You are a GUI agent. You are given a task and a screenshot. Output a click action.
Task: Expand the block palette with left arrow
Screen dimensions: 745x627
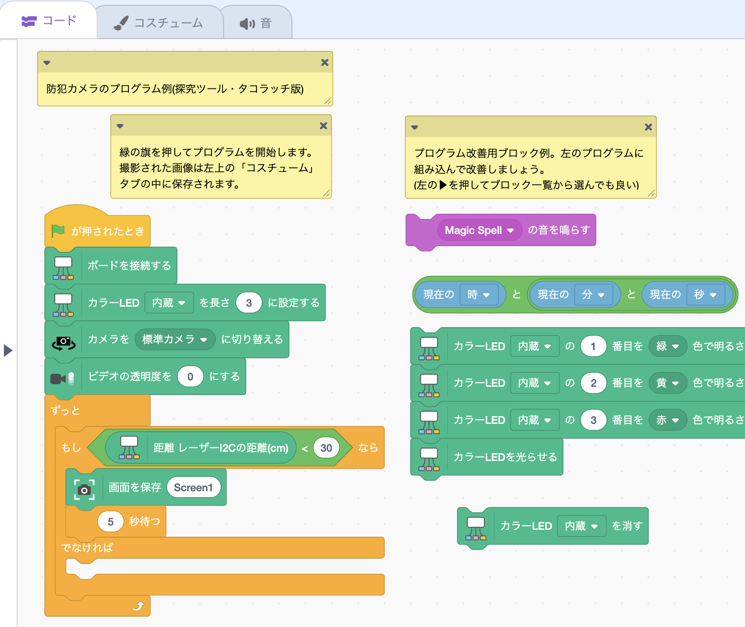pyautogui.click(x=7, y=350)
